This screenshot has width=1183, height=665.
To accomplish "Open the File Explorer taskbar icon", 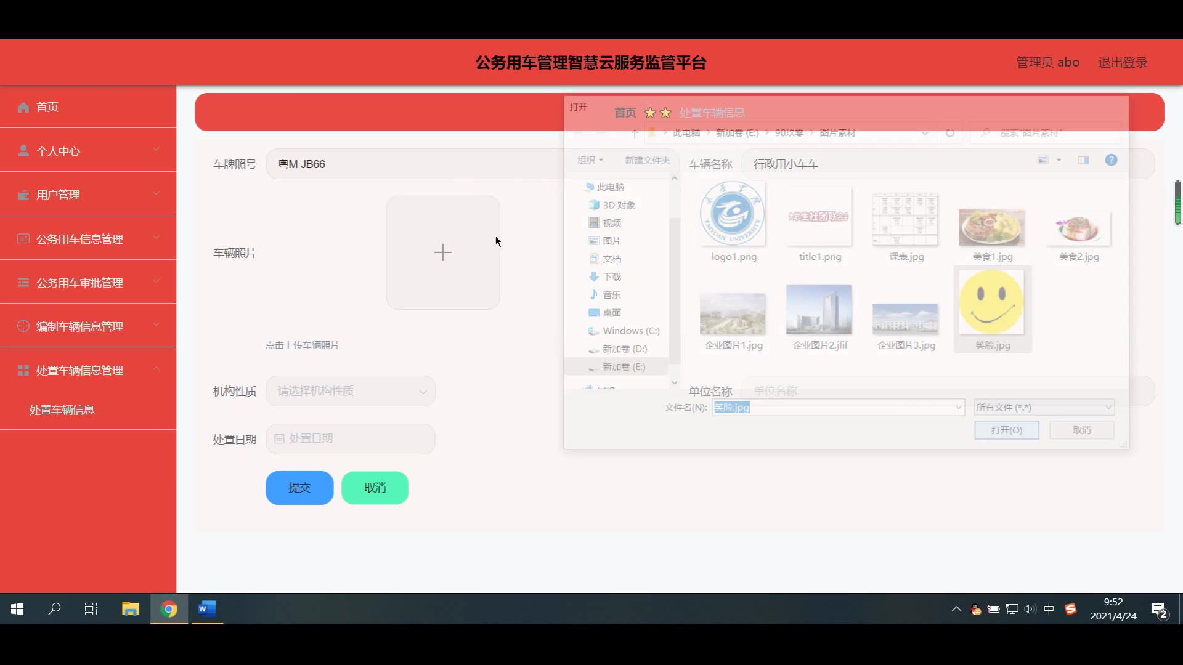I will pyautogui.click(x=131, y=609).
